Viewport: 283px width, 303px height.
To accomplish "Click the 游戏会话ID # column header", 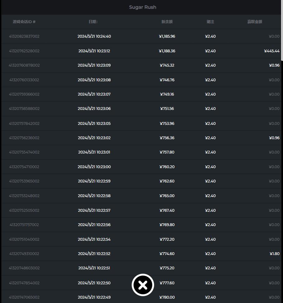I will tap(24, 22).
